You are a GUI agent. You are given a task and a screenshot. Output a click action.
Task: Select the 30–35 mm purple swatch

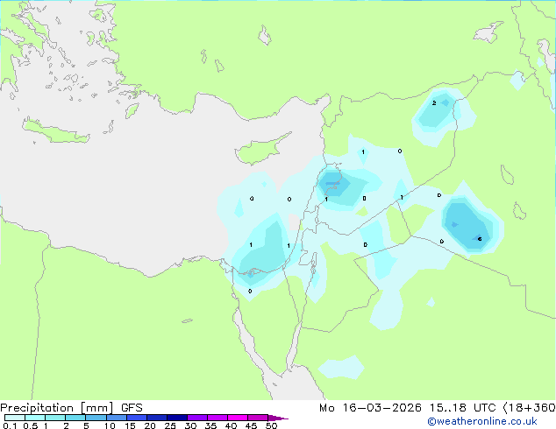[196, 418]
